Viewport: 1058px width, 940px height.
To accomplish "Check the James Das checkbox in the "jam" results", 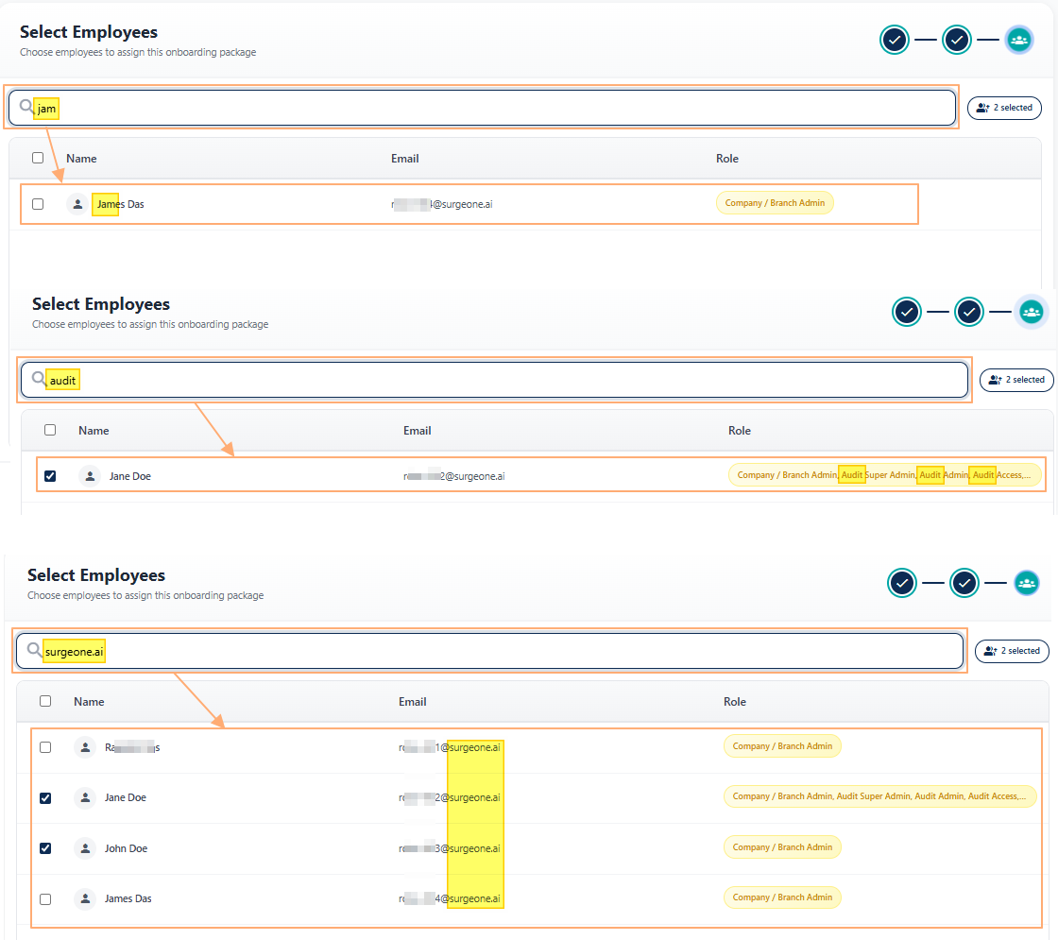I will (38, 204).
